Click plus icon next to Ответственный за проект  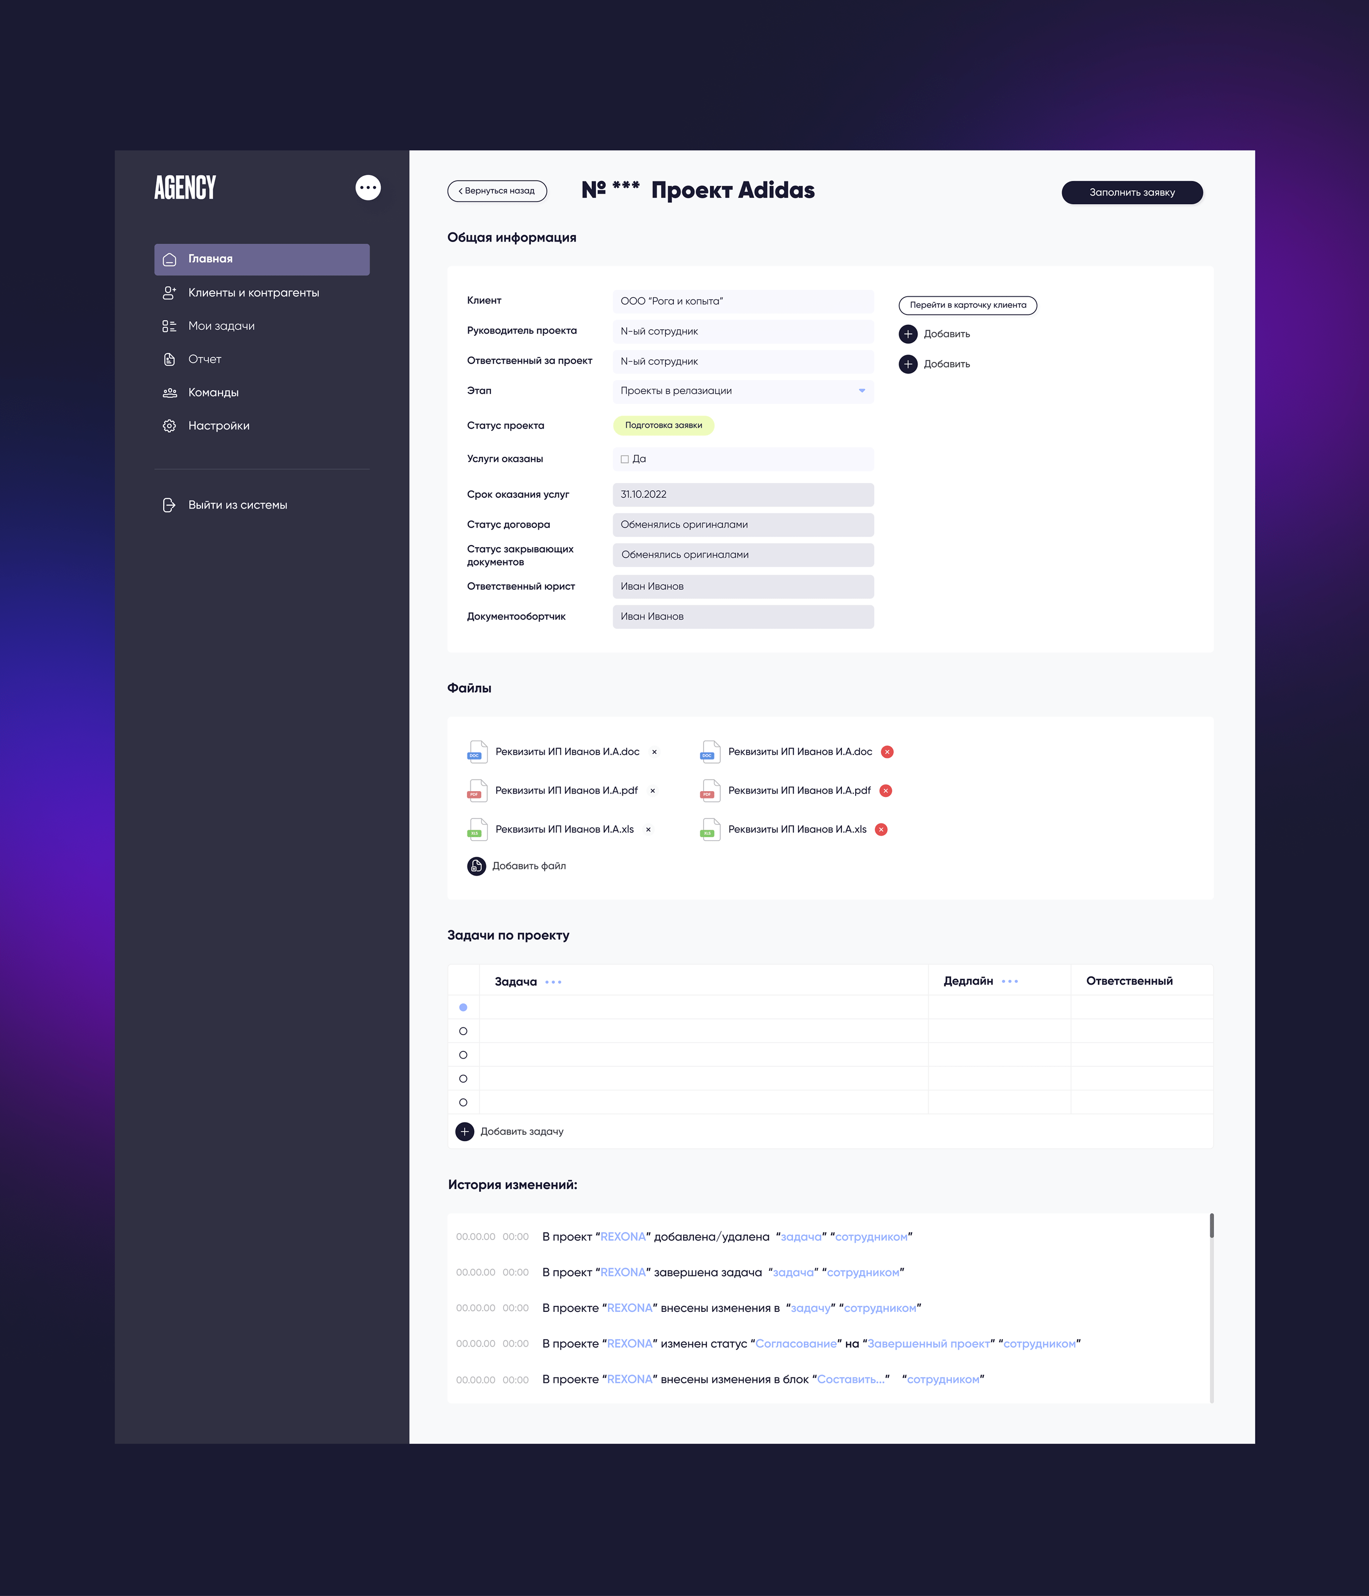click(x=908, y=364)
